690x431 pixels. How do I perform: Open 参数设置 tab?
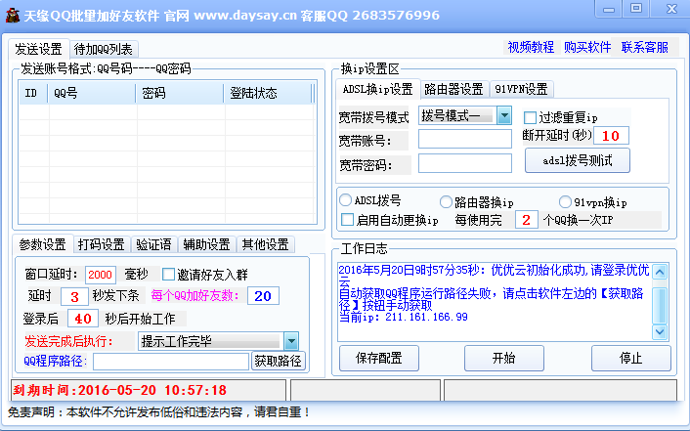[43, 244]
